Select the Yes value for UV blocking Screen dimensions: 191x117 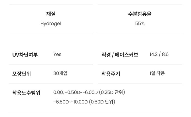[x=57, y=54]
